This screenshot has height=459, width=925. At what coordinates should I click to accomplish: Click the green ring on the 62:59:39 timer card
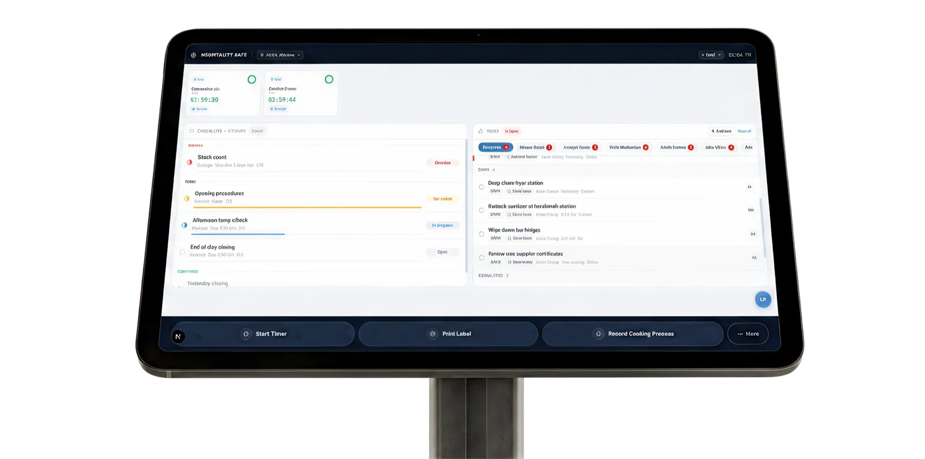[x=251, y=79]
